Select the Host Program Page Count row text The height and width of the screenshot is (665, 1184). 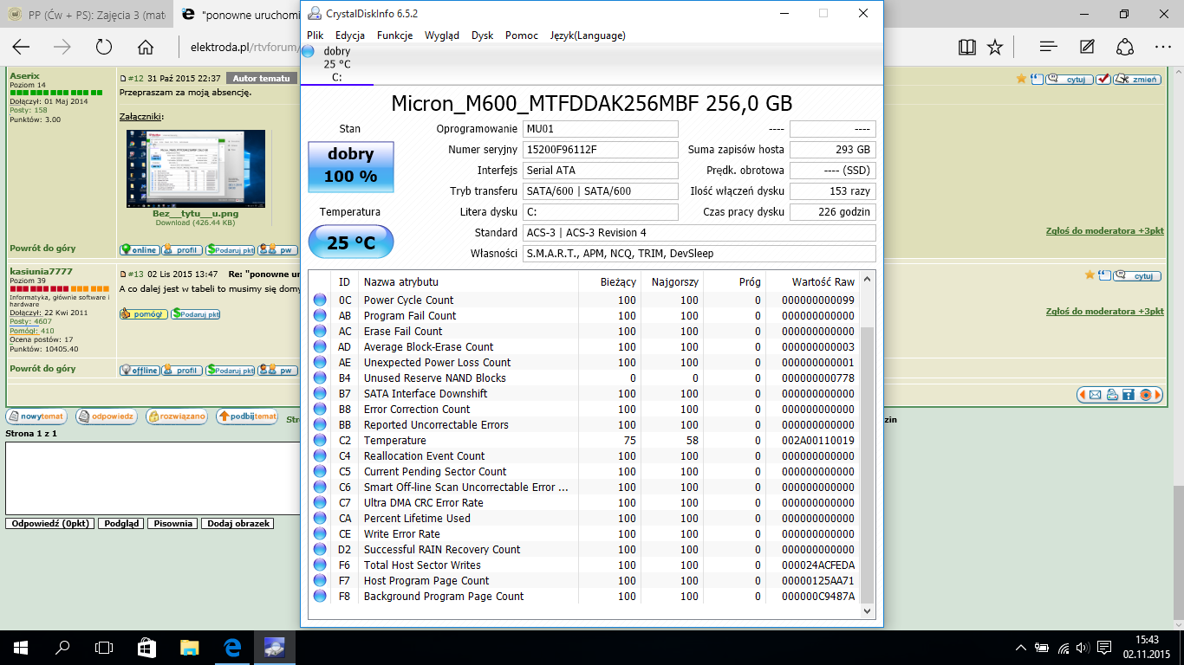click(426, 580)
